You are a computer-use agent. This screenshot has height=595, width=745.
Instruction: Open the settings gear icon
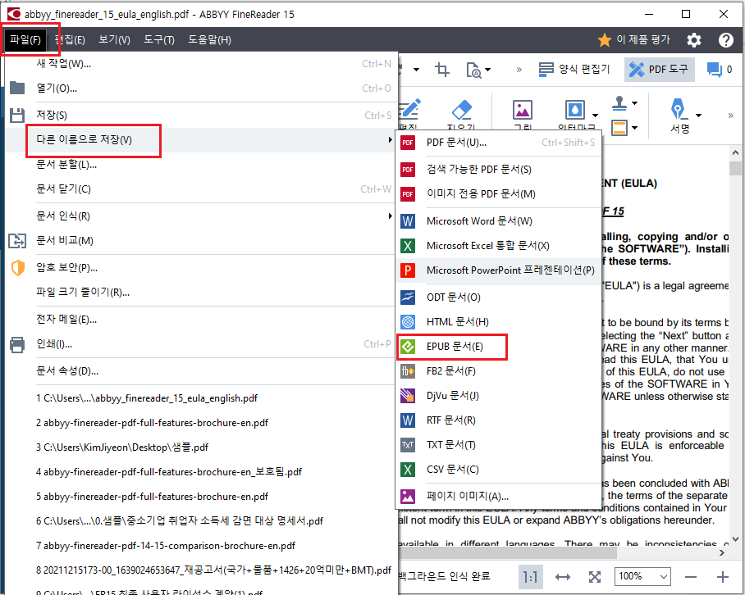pyautogui.click(x=694, y=40)
